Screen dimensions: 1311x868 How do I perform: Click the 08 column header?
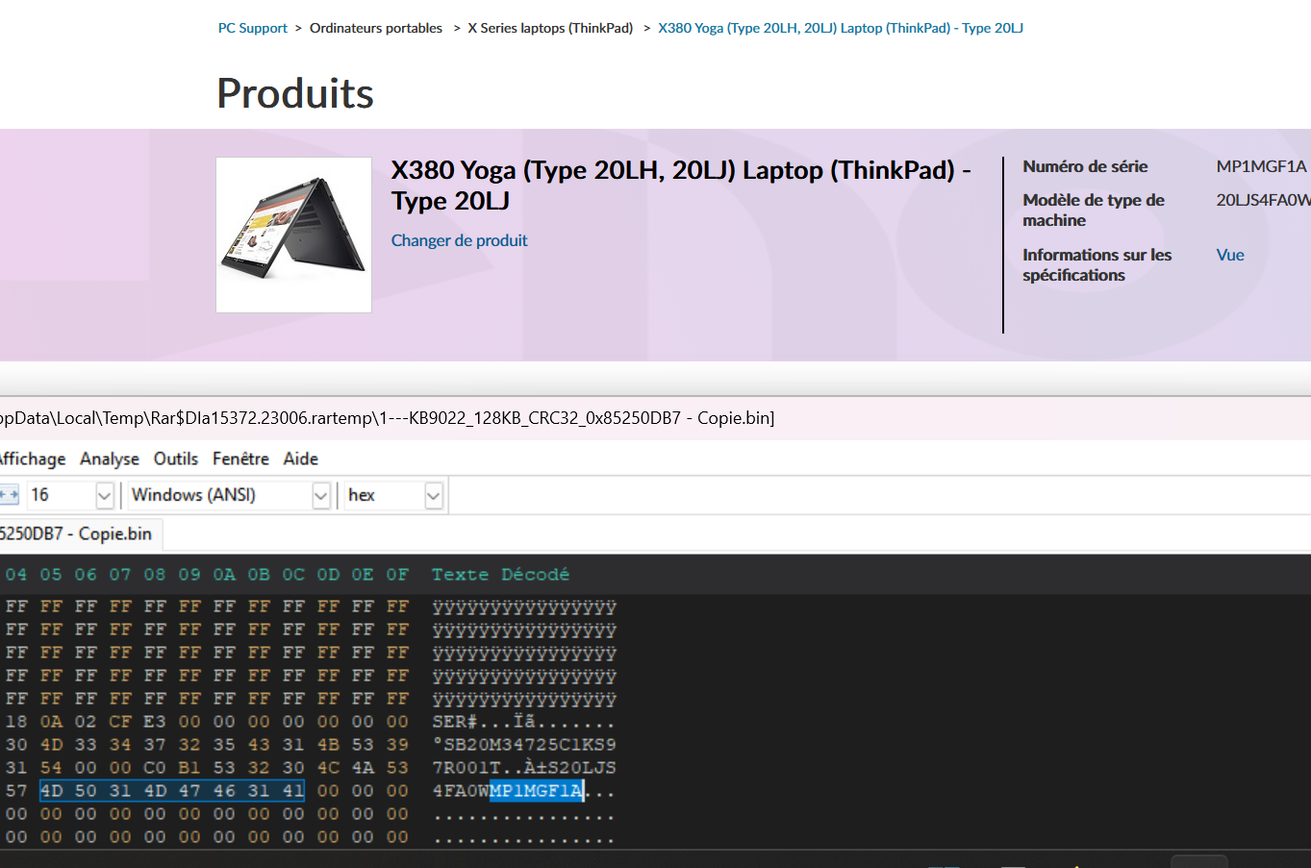(x=155, y=575)
